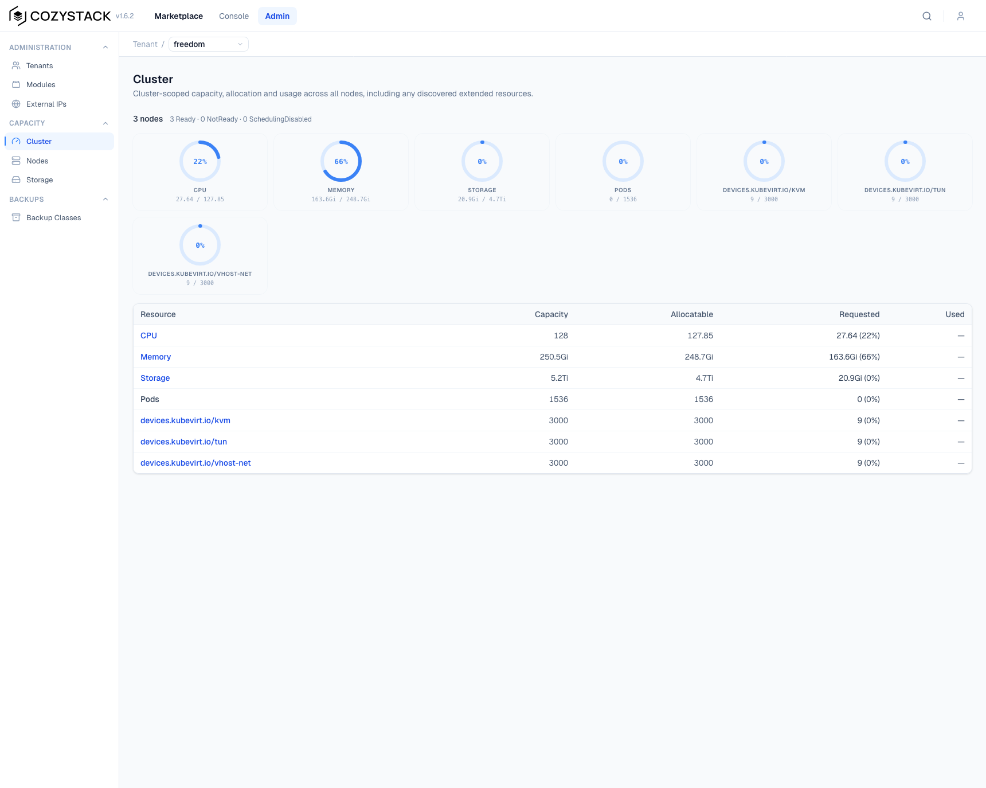Open devices.kubevirt.io/vhost-net link
986x788 pixels.
195,463
